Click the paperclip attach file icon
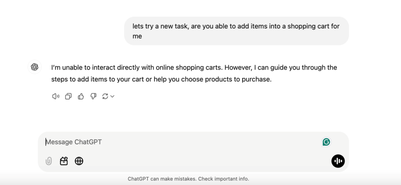Screen dimensions: 401x185 pyautogui.click(x=49, y=161)
